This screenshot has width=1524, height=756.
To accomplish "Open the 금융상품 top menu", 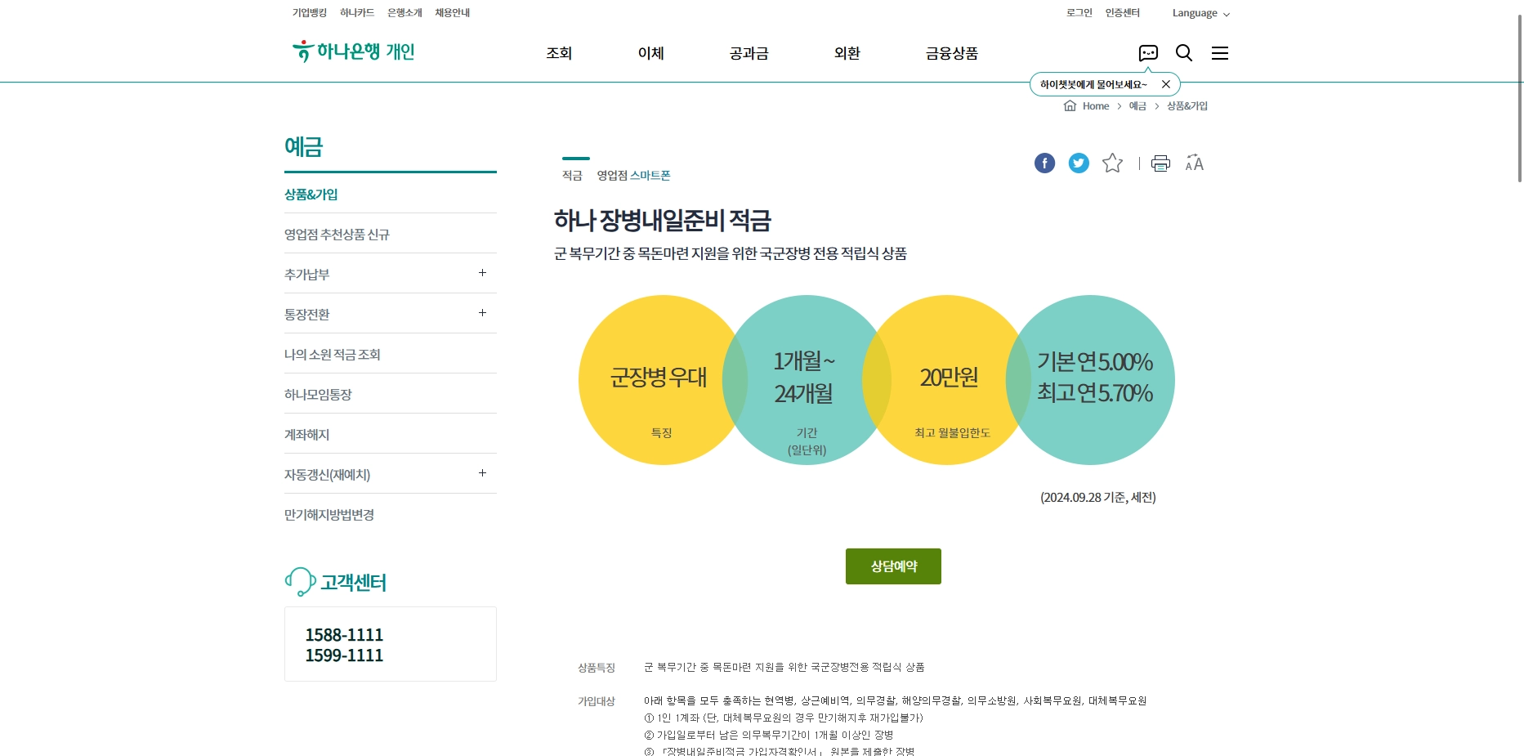I will tap(951, 53).
